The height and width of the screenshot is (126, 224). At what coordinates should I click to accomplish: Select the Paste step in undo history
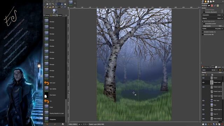55,107
